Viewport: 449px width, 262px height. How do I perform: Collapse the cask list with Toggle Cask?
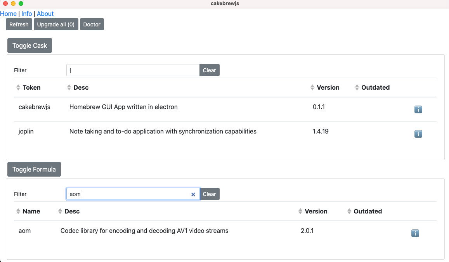point(29,45)
